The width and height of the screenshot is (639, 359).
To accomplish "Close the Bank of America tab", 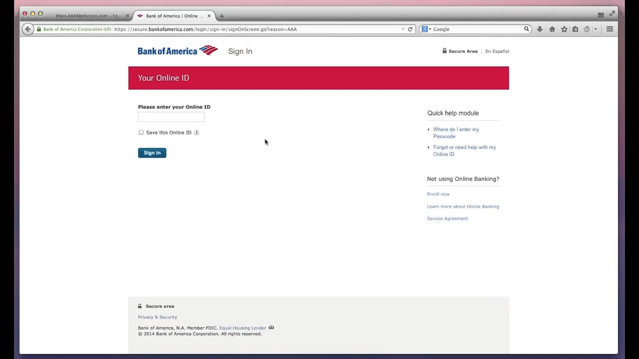I will tap(209, 16).
